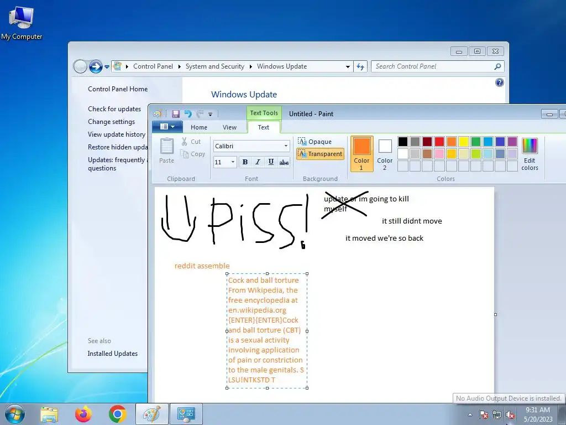The width and height of the screenshot is (566, 425).
Task: Set text background to Transparent
Action: (320, 154)
